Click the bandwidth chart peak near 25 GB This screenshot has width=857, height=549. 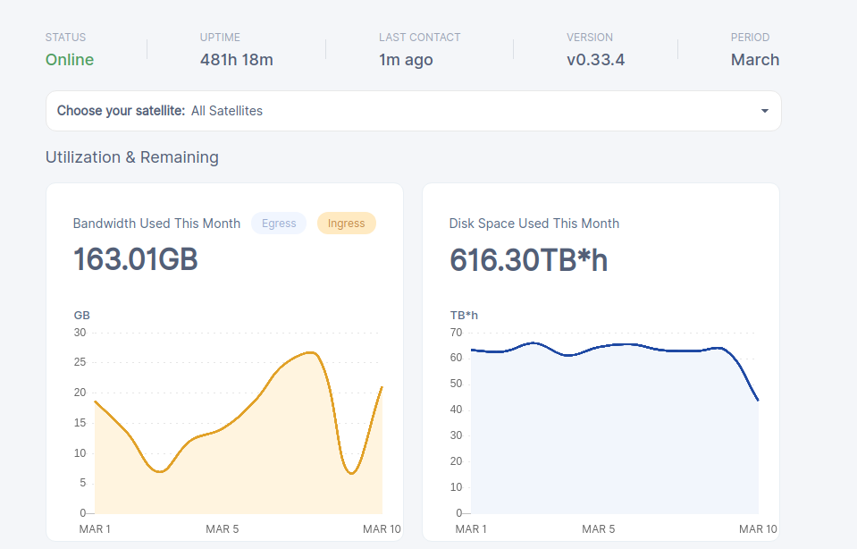310,352
